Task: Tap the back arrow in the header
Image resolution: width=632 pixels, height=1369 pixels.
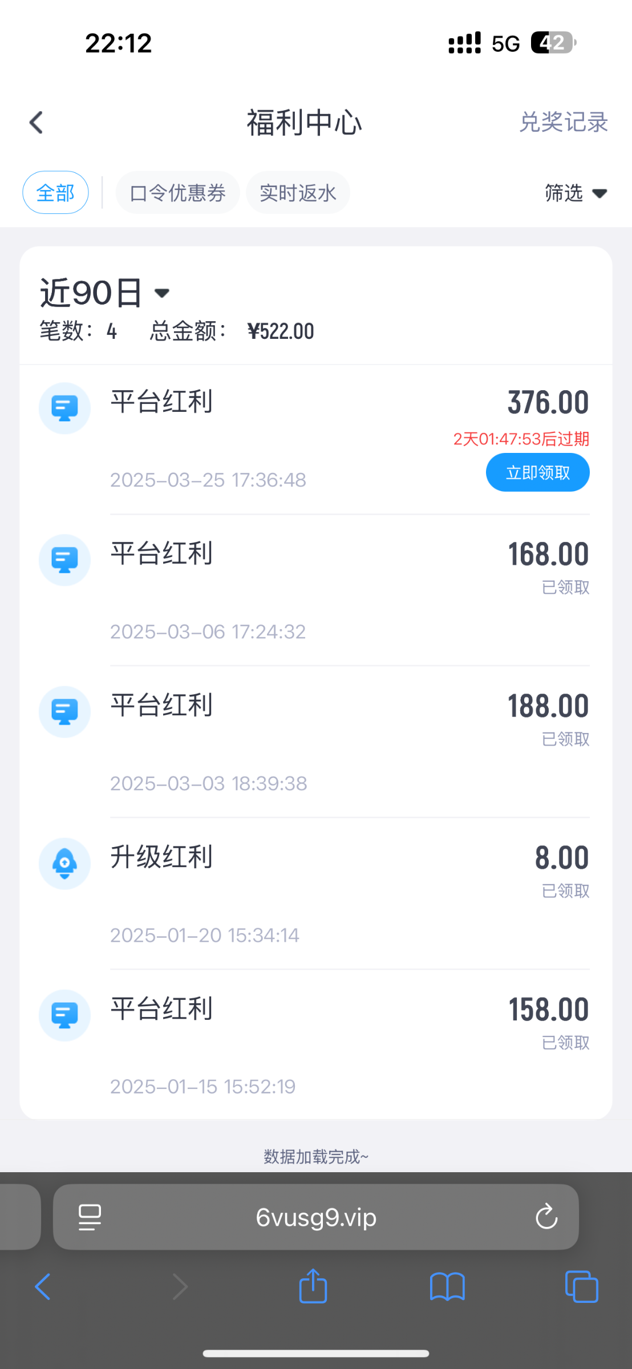Action: click(37, 123)
